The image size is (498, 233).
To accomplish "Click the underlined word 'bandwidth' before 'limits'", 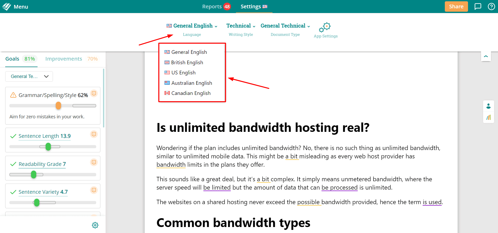I will [x=171, y=165].
